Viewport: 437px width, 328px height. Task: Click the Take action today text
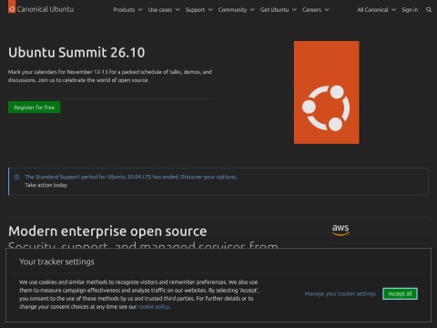click(x=46, y=185)
